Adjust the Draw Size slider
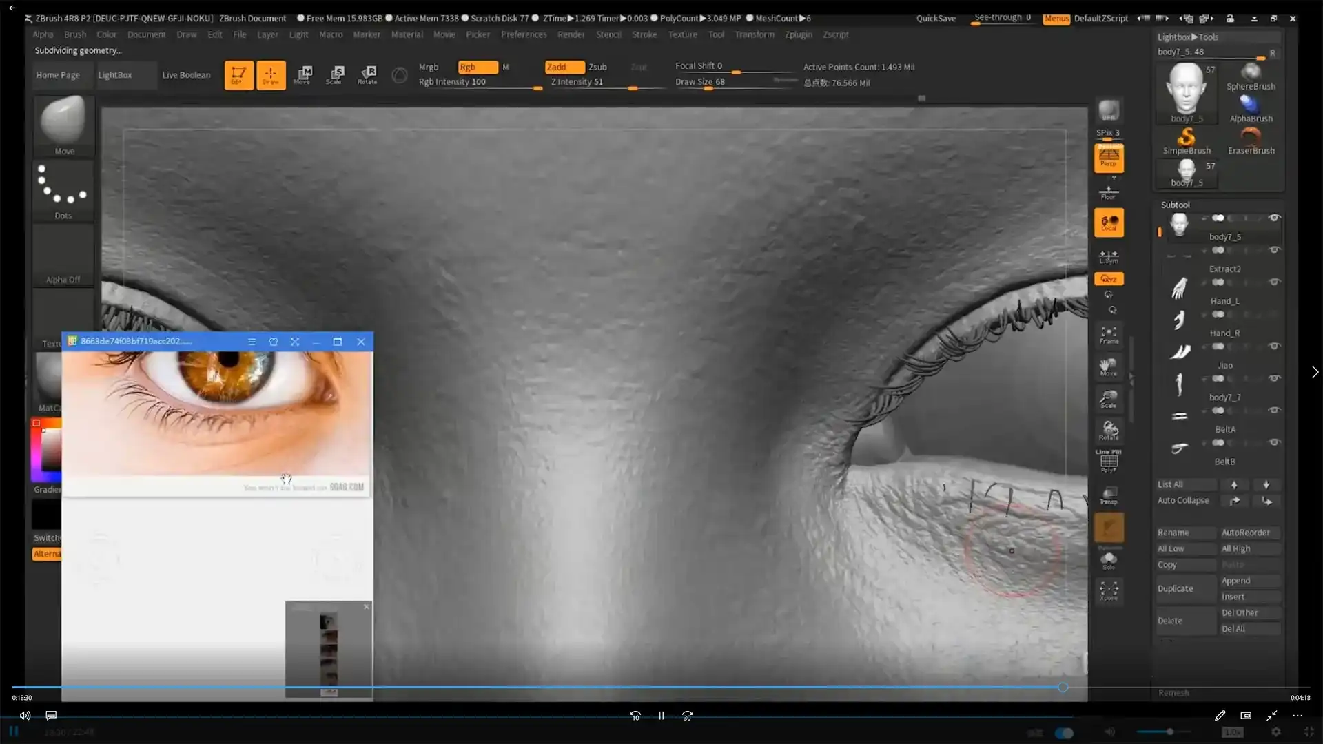Image resolution: width=1323 pixels, height=744 pixels. [708, 88]
